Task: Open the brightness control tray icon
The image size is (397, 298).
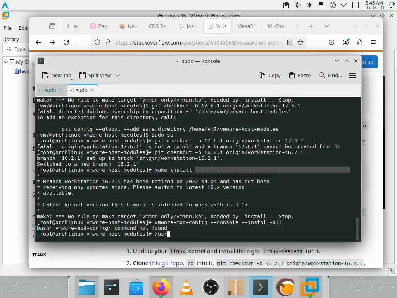Action: tap(309, 5)
